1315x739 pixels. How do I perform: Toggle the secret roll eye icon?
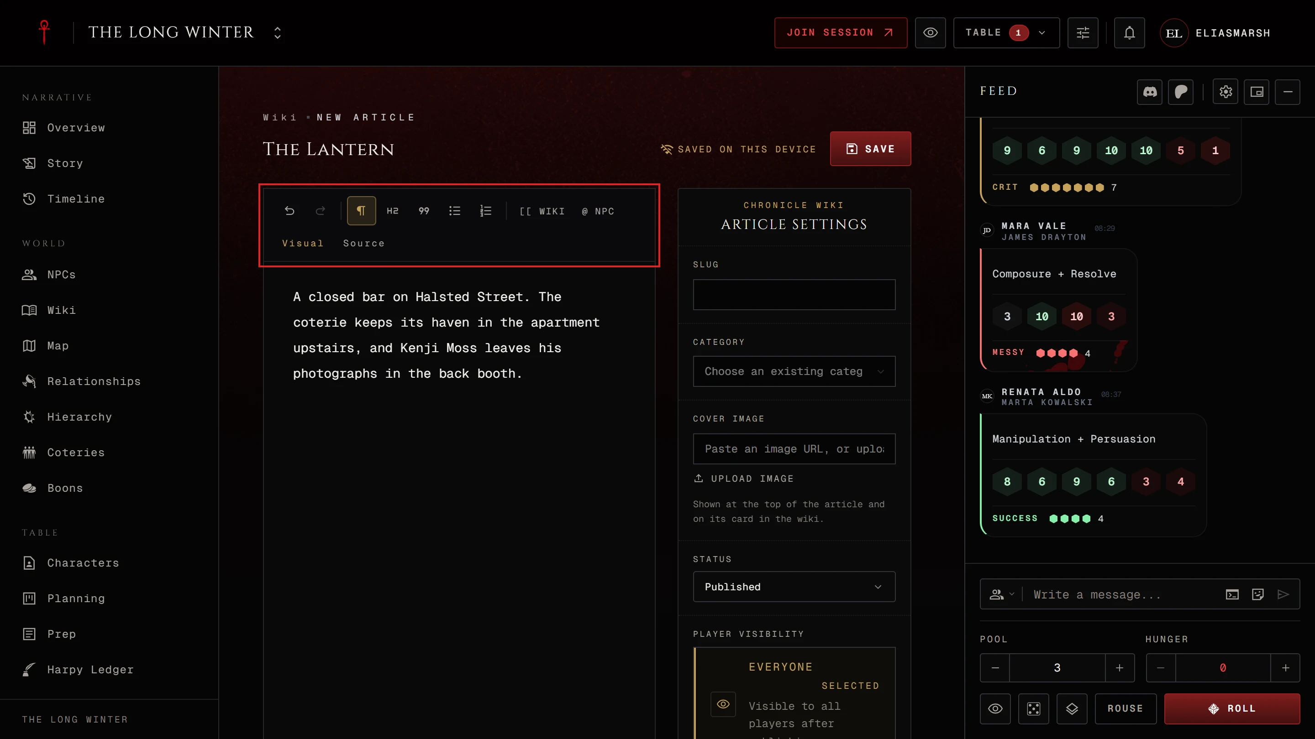(995, 708)
